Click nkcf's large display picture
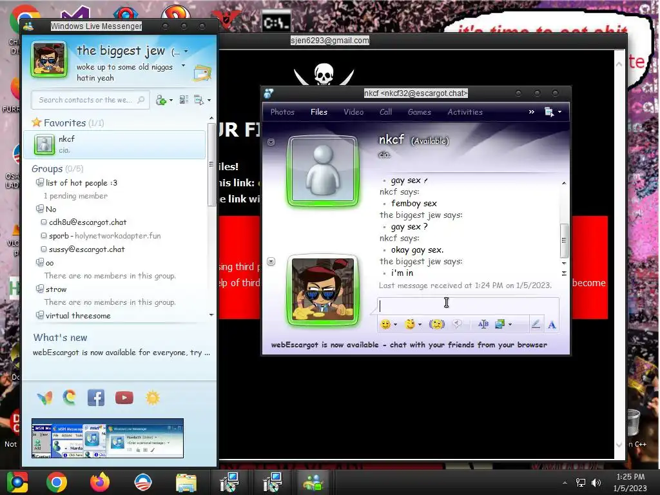Viewport: 660px width, 495px height. (x=323, y=171)
